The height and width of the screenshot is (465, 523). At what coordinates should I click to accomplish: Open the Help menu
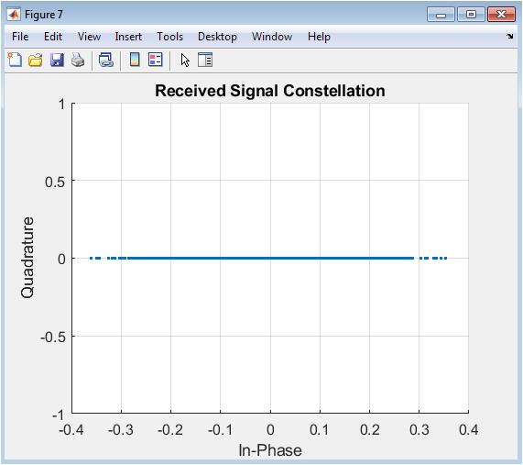coord(319,37)
